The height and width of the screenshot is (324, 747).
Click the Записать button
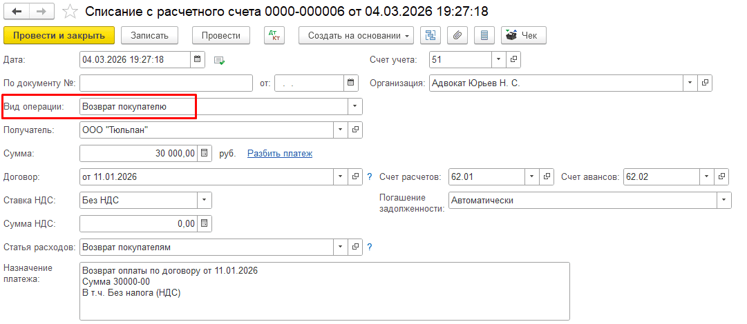[x=149, y=35]
